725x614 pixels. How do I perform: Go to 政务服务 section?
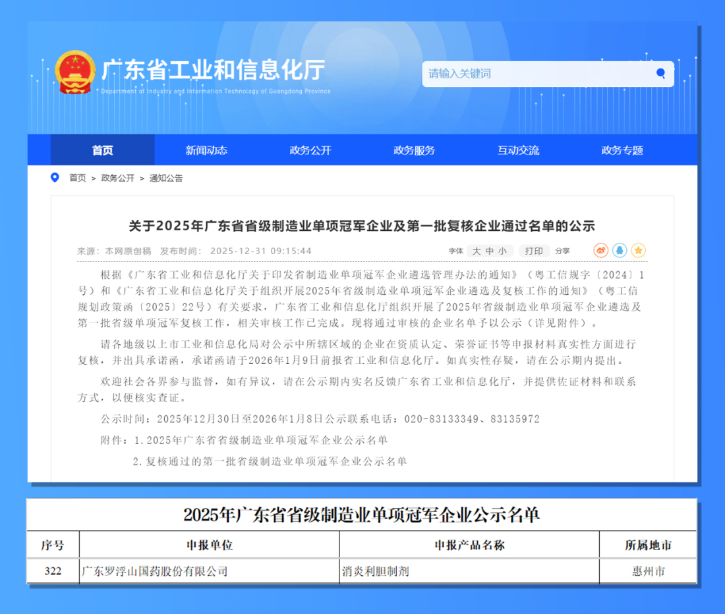click(415, 150)
